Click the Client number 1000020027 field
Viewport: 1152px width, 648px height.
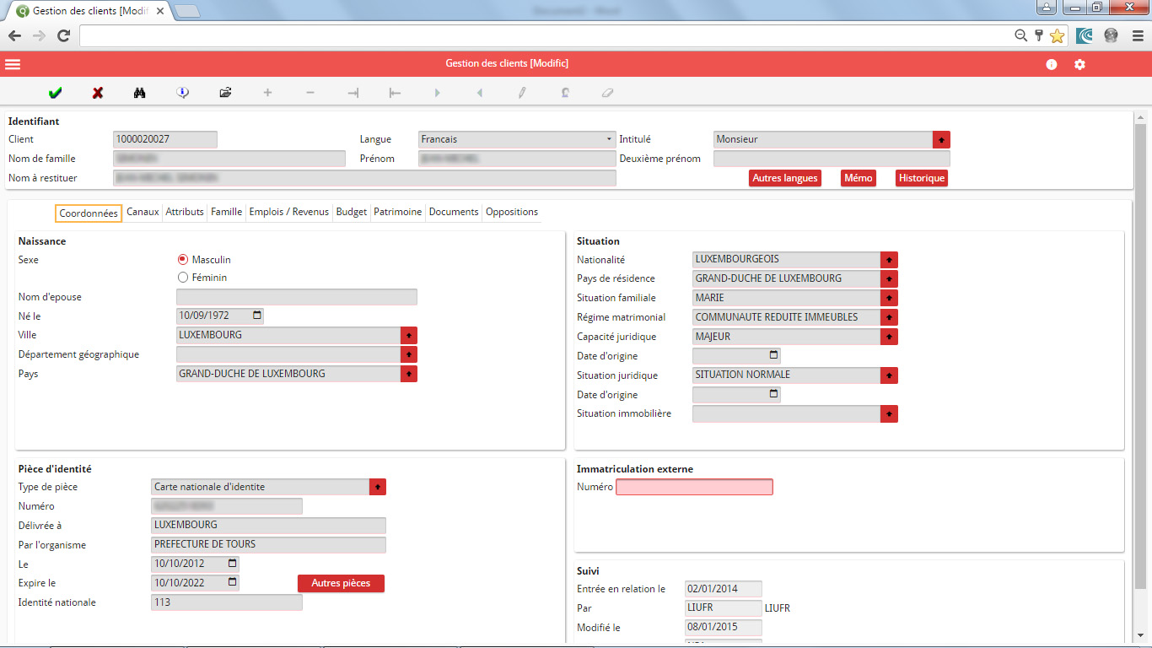165,139
